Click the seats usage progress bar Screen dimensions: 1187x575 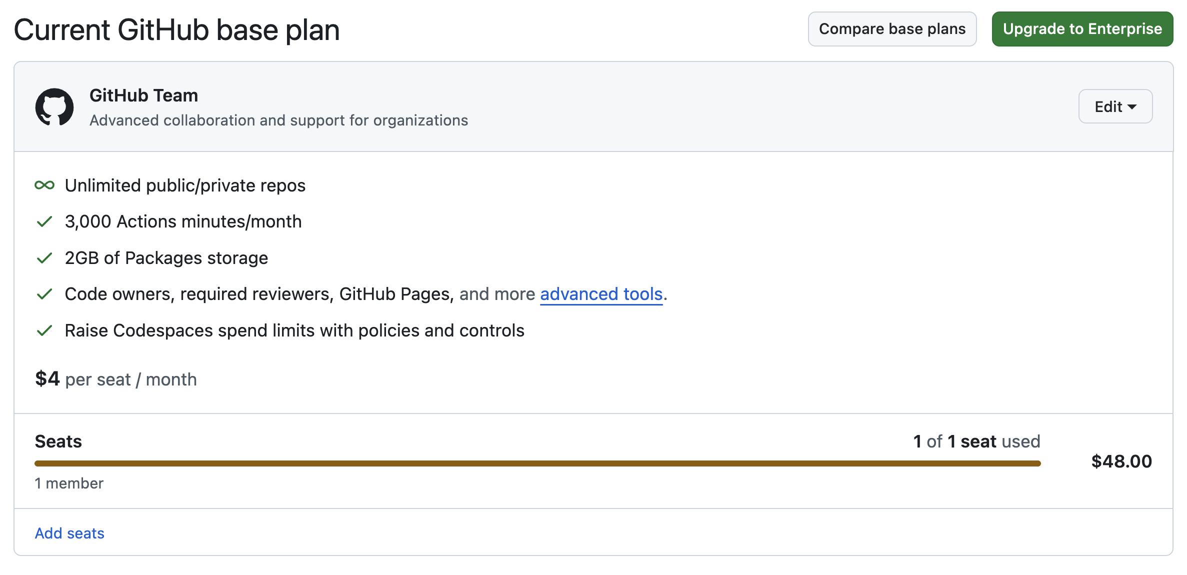tap(537, 463)
